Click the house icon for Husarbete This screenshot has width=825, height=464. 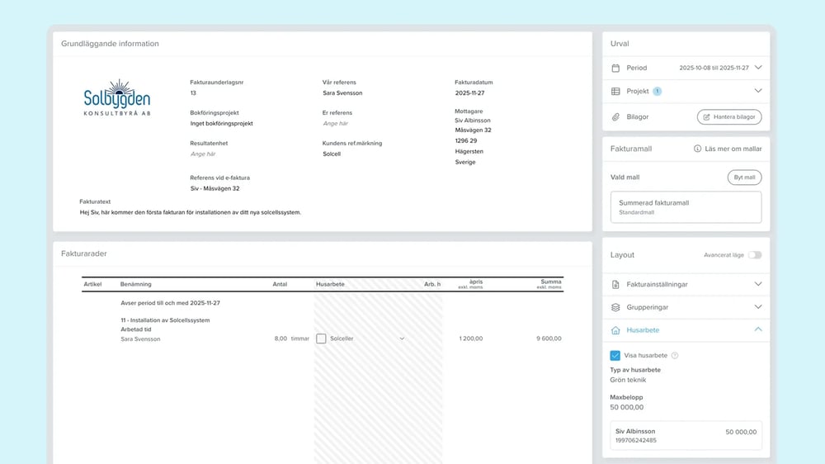615,330
